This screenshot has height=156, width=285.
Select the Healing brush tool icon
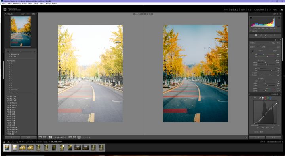click(266, 36)
